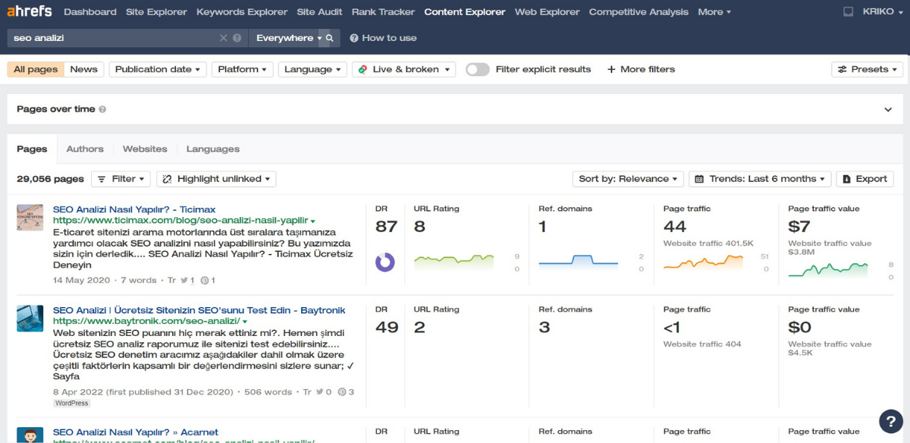Open the Sort by Relevance dropdown
Screen dimensions: 910x443
pyautogui.click(x=628, y=179)
